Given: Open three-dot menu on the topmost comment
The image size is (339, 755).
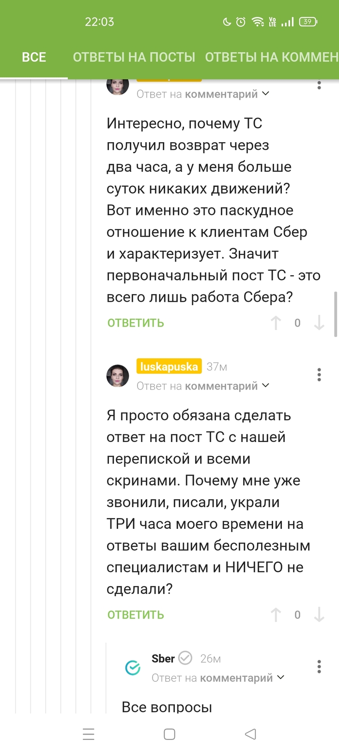Looking at the screenshot, I should click(319, 85).
